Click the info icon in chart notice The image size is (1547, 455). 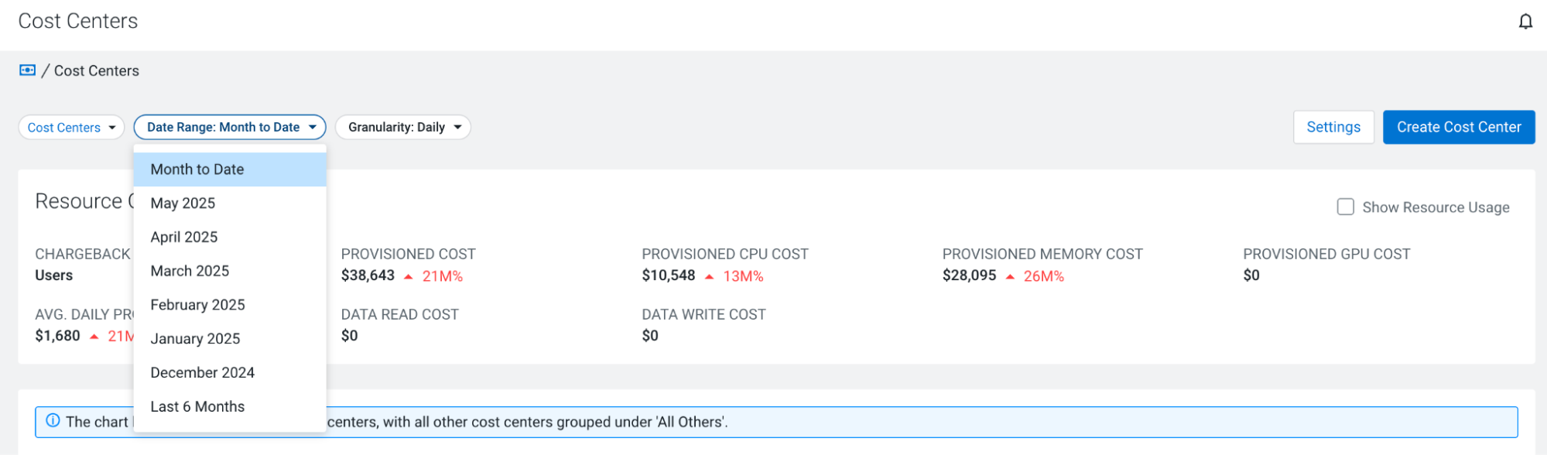(53, 421)
